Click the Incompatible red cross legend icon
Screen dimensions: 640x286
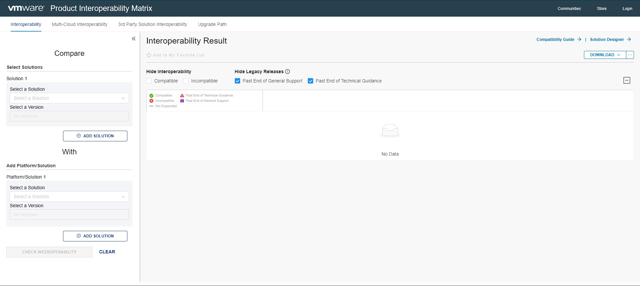[x=151, y=101]
